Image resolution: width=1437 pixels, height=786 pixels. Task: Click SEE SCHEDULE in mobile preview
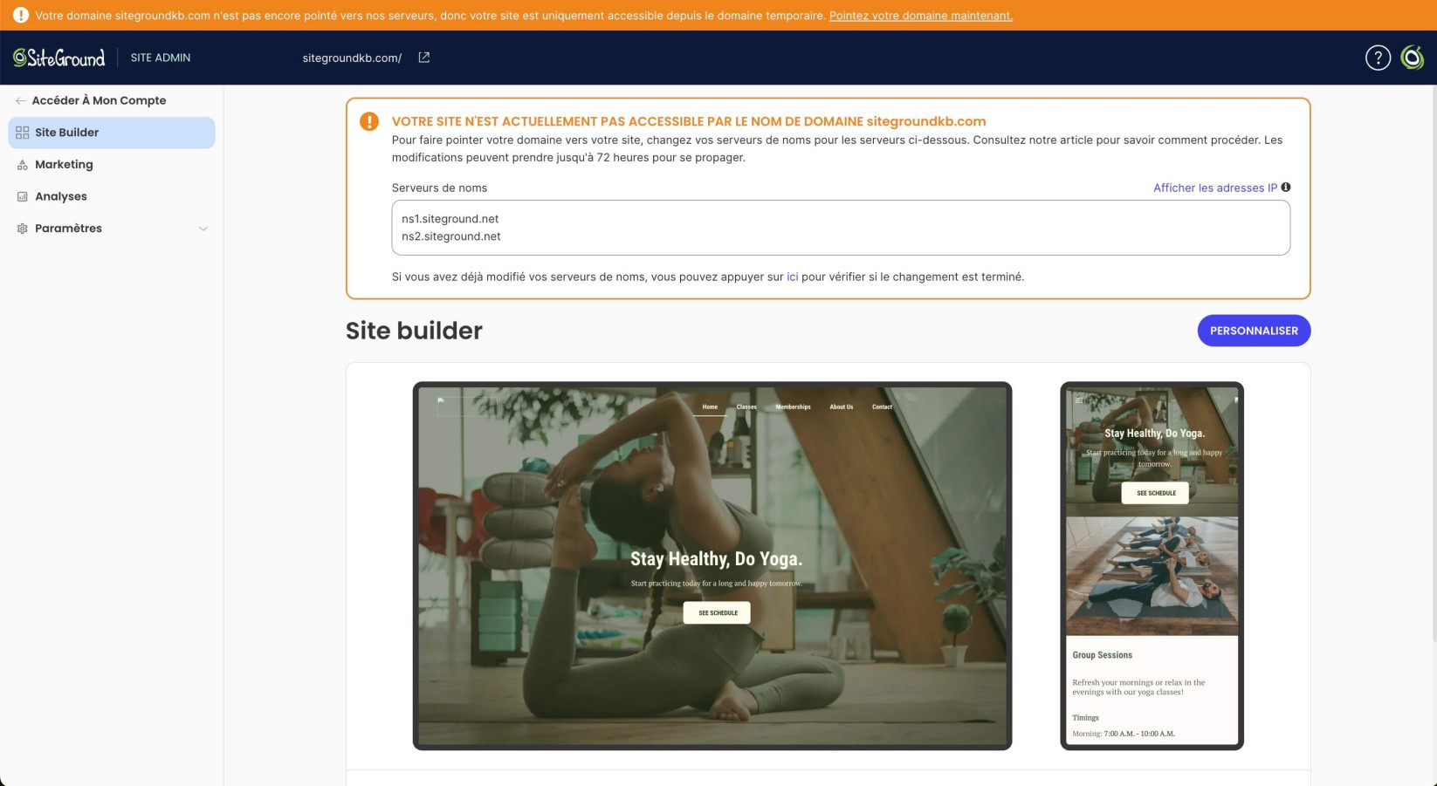tap(1155, 493)
